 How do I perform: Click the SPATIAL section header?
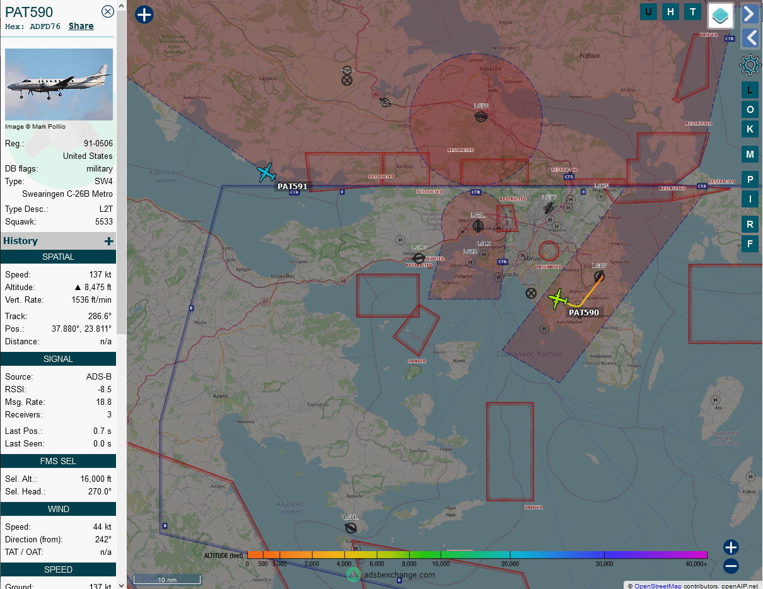[x=58, y=257]
